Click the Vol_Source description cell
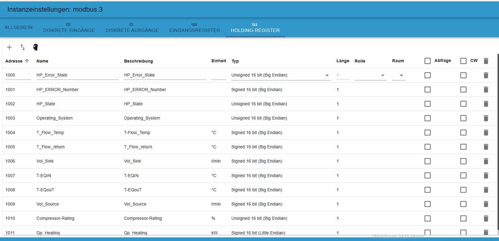Viewport: 499px width, 241px height. tap(135, 204)
